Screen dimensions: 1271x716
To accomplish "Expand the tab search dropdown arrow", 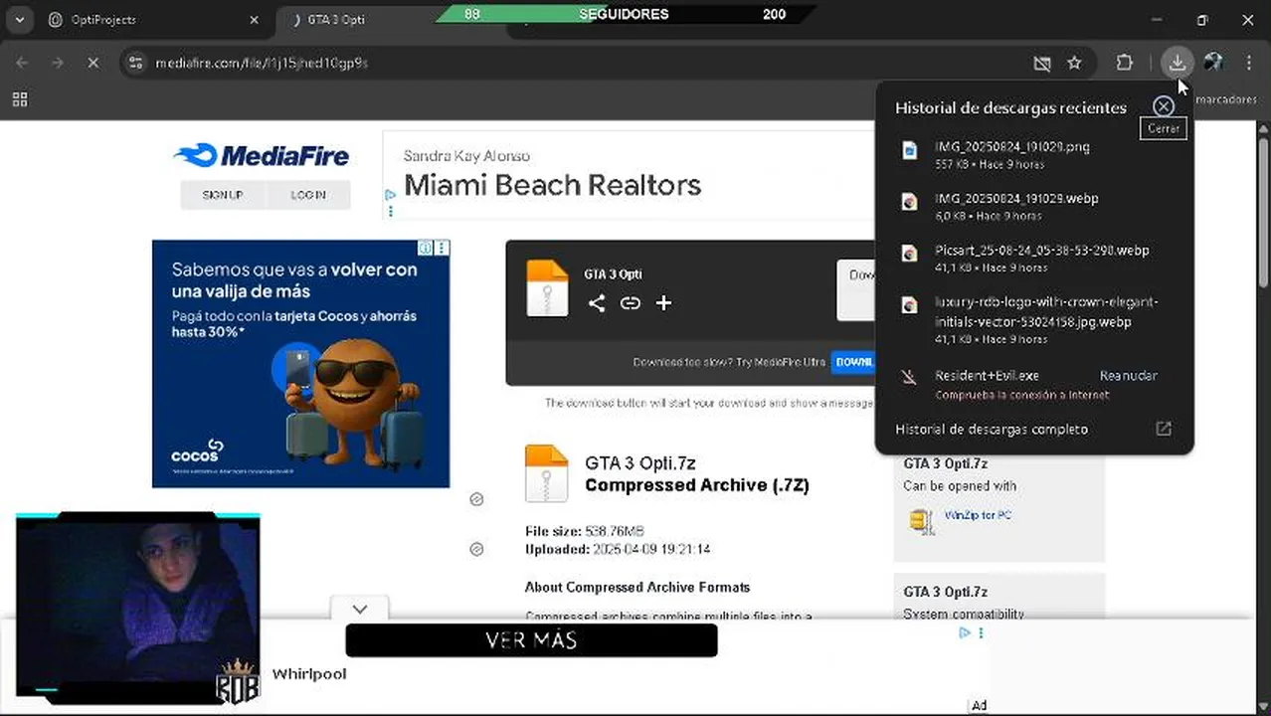I will point(19,19).
